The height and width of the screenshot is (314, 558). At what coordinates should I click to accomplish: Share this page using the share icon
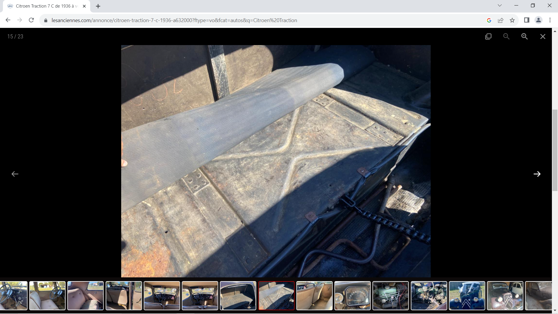(500, 20)
